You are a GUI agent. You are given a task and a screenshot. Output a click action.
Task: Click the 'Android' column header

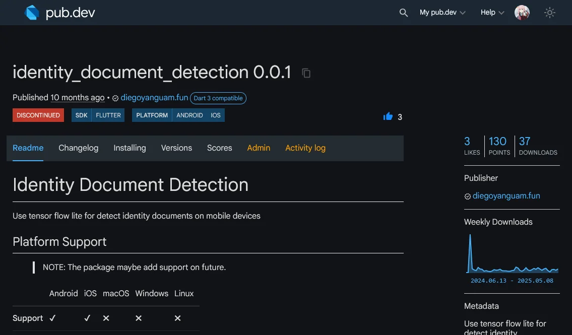coord(63,294)
